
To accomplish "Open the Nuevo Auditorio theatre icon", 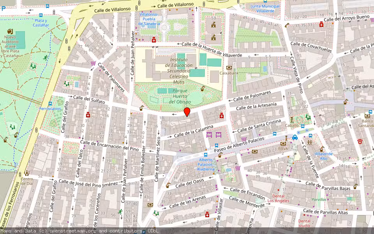I will [x=10, y=32].
